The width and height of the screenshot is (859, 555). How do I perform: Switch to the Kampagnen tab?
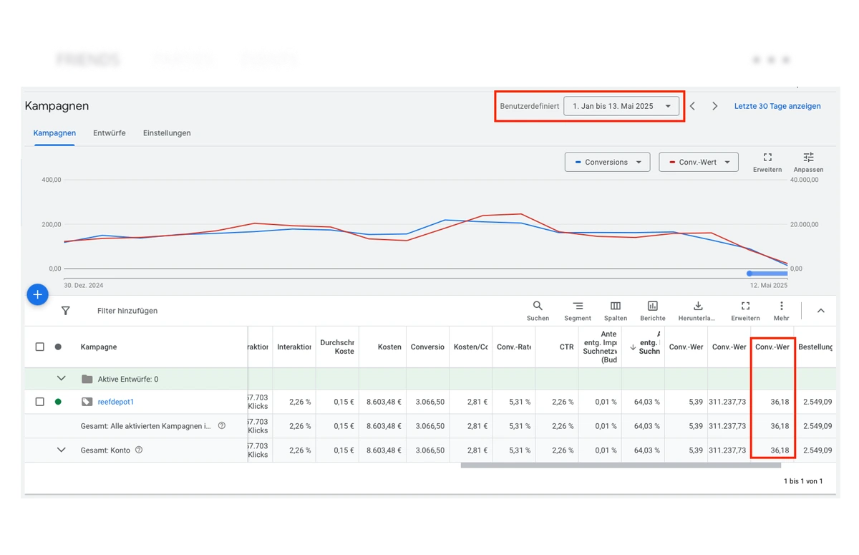[54, 133]
